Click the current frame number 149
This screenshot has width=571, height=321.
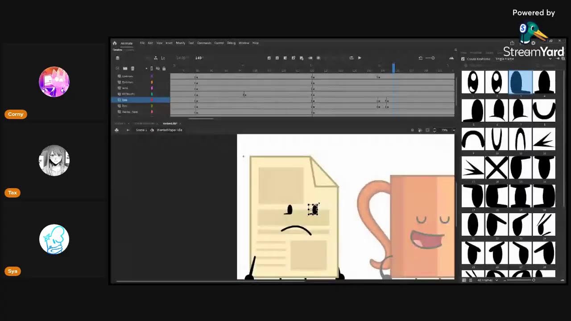pyautogui.click(x=199, y=58)
